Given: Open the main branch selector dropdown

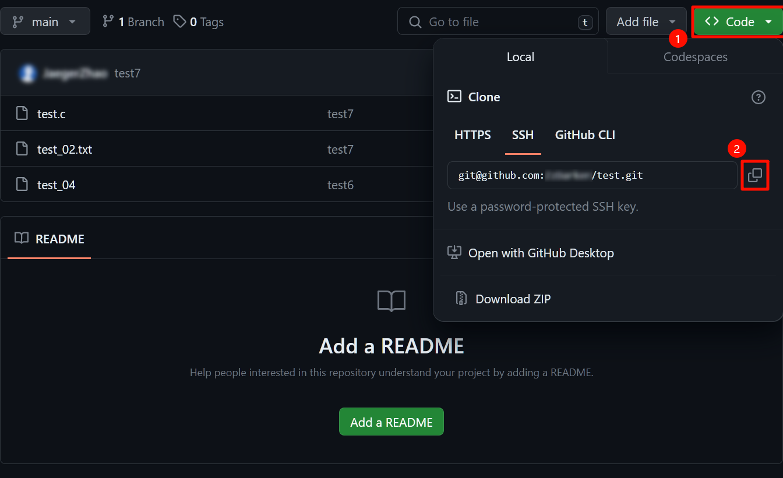Looking at the screenshot, I should tap(45, 22).
